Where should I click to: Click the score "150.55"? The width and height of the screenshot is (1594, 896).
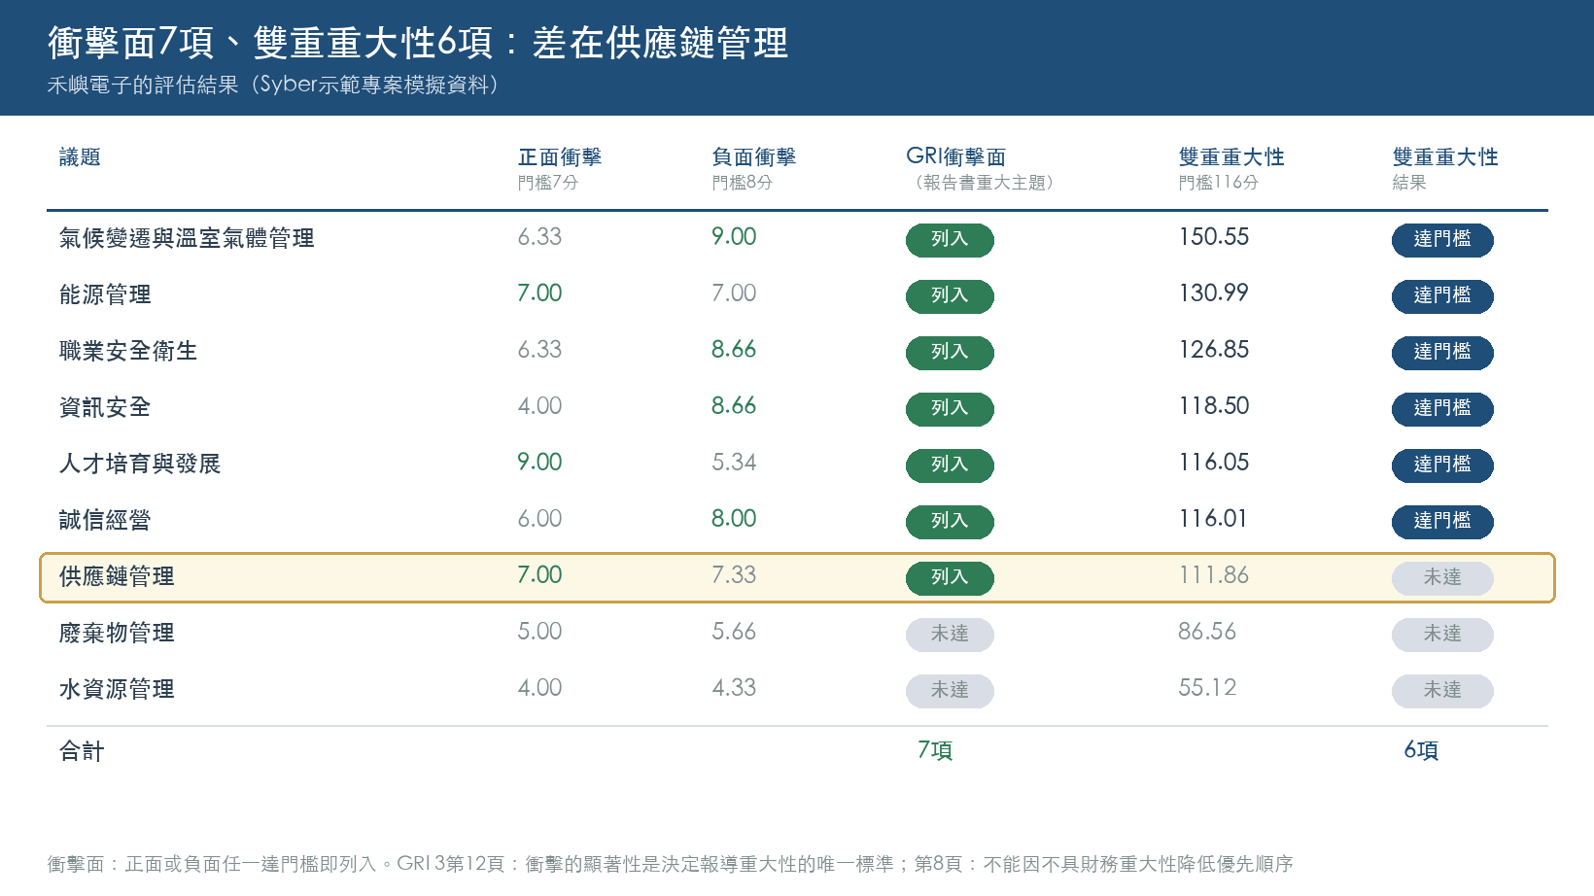[1214, 237]
